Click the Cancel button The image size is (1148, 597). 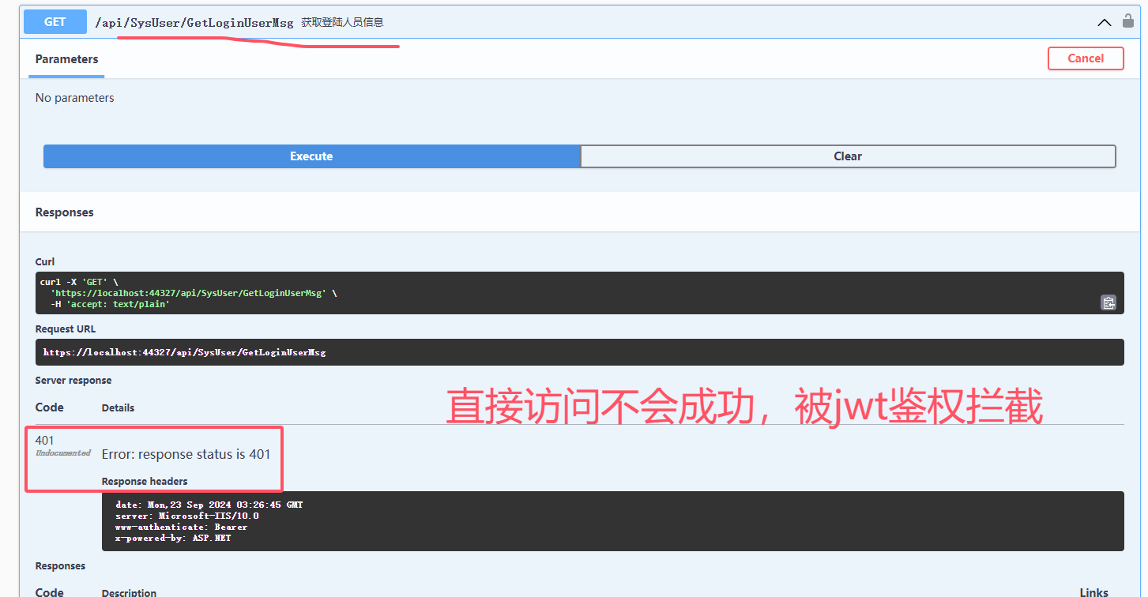(1086, 58)
